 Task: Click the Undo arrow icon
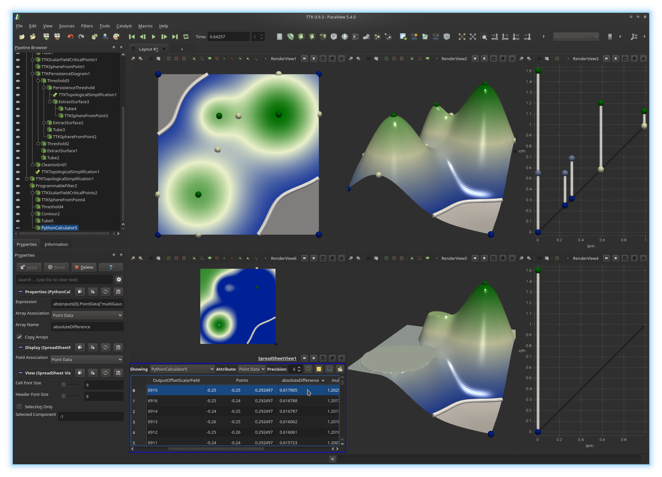(x=70, y=37)
